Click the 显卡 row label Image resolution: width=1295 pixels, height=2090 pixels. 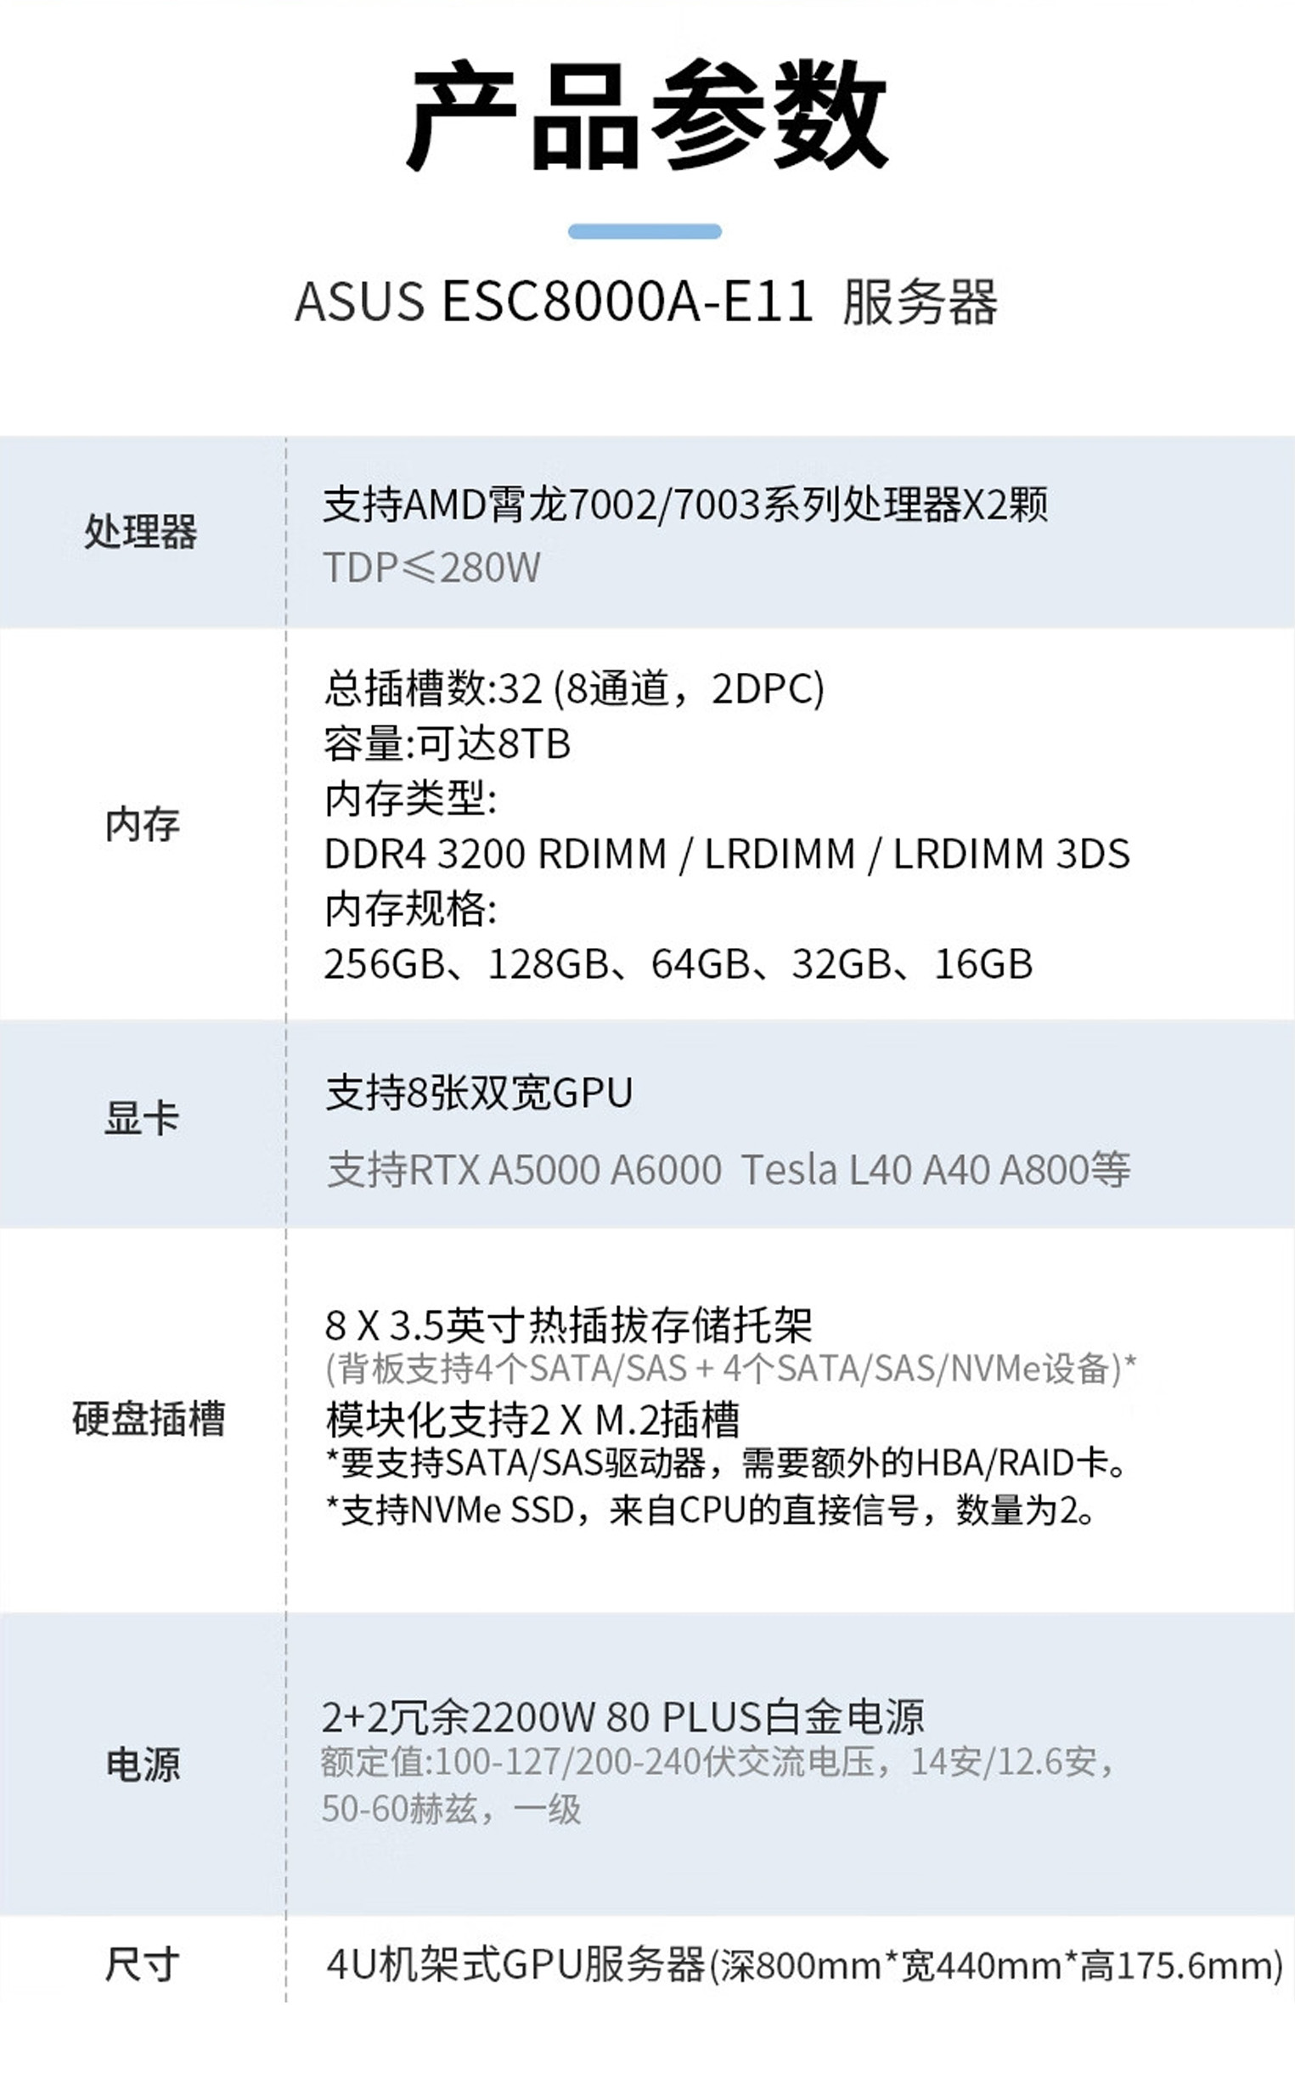pyautogui.click(x=141, y=1118)
